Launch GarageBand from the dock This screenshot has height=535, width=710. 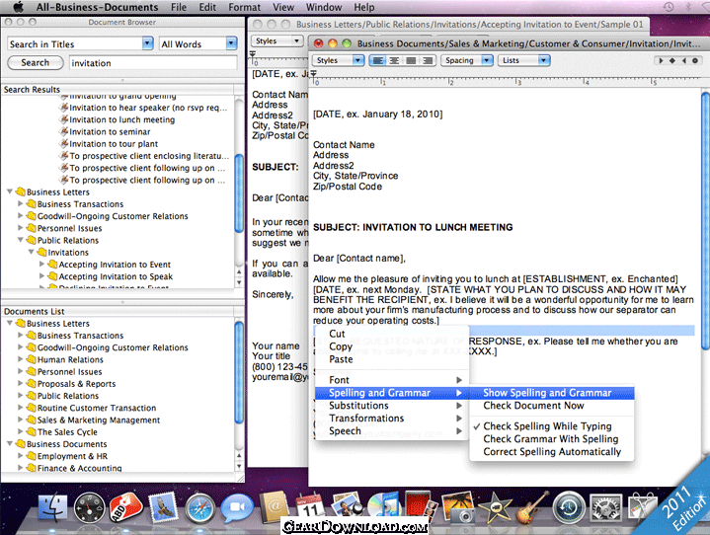pyautogui.click(x=531, y=507)
